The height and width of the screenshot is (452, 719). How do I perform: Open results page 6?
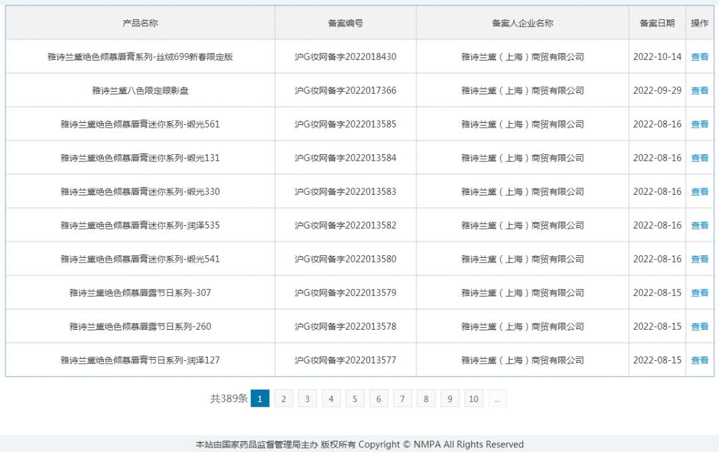click(x=378, y=398)
